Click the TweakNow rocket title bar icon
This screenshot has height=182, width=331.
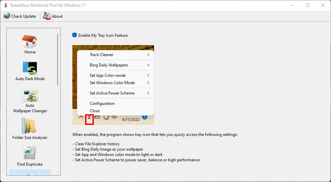(x=6, y=5)
